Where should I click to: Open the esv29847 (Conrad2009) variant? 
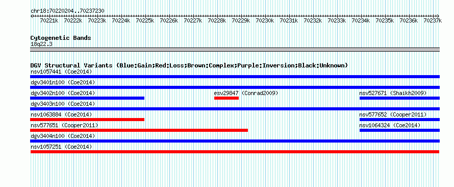246,93
